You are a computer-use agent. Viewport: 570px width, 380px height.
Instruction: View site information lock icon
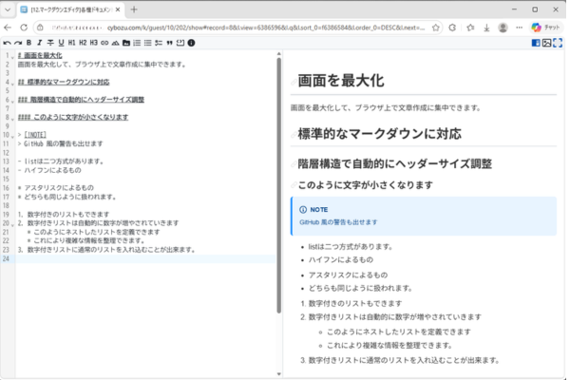click(40, 28)
